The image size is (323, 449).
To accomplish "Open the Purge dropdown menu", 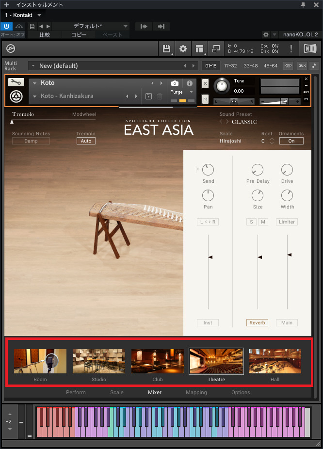I will (181, 92).
